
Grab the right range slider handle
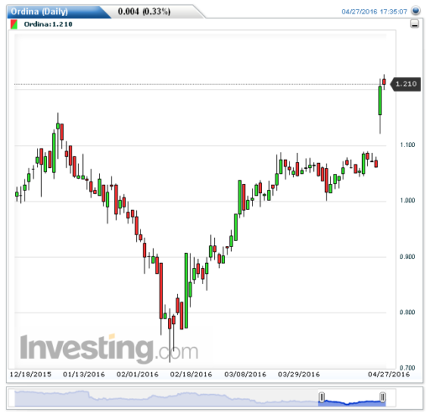382,397
